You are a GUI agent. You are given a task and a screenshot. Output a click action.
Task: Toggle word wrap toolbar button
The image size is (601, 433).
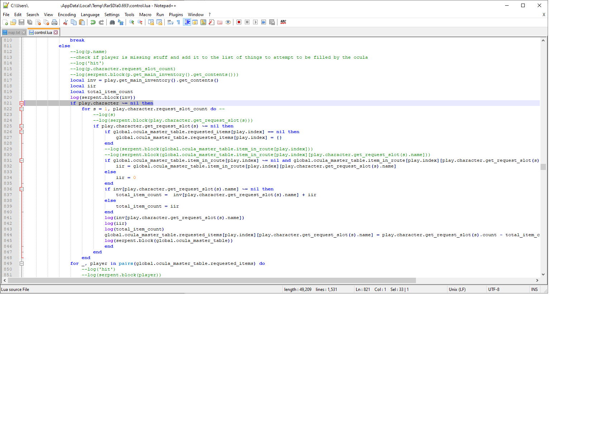pos(170,22)
